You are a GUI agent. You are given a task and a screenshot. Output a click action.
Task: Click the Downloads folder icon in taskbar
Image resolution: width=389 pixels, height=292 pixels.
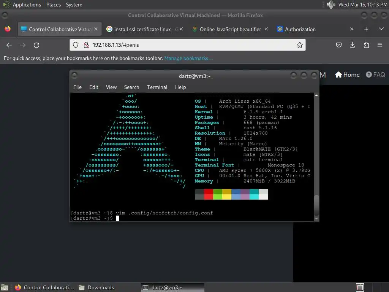[x=82, y=287]
